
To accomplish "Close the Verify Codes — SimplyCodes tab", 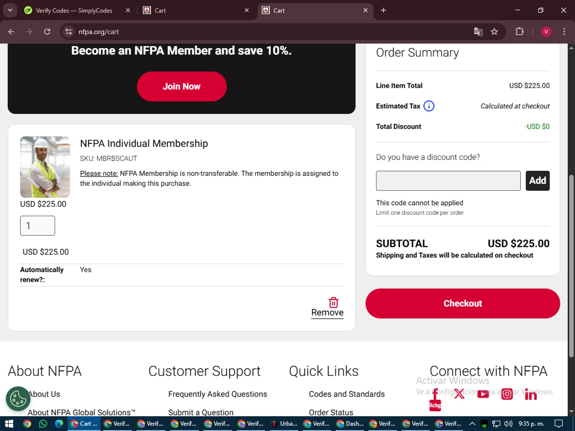I will (x=128, y=10).
